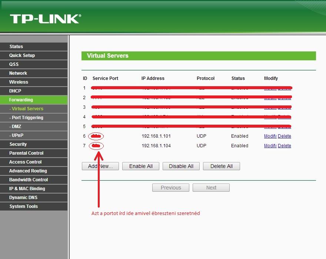Modify the 192.168.1.101 entry
The image size is (326, 259).
[x=270, y=136]
